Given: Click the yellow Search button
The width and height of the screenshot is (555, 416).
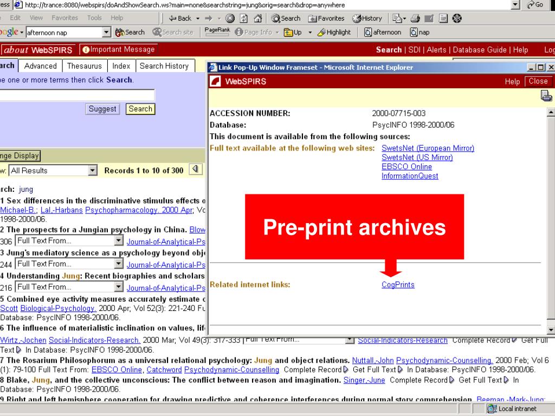Looking at the screenshot, I should click(x=140, y=109).
